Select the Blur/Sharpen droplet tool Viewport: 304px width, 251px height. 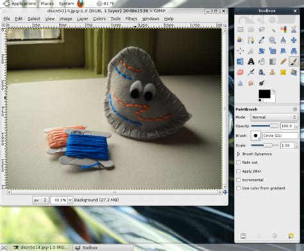[241, 83]
